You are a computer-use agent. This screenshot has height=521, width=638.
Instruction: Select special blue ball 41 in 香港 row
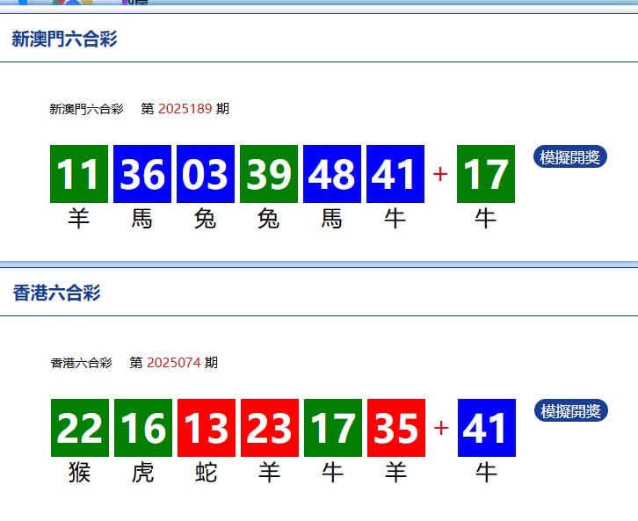point(487,428)
